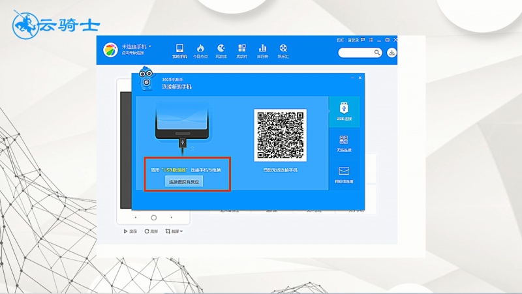This screenshot has height=294, width=522.
Task: Open the main menu list icon
Action: 371,40
